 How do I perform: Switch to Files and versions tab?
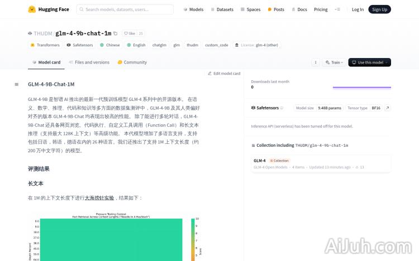(x=89, y=62)
